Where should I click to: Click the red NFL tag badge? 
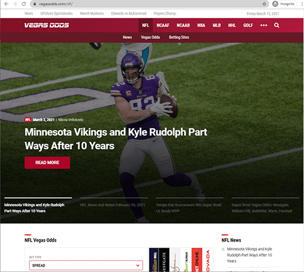click(x=28, y=120)
